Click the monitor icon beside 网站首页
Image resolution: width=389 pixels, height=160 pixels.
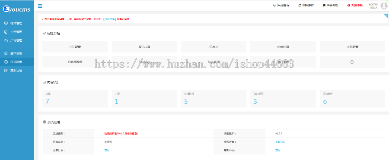274,5
